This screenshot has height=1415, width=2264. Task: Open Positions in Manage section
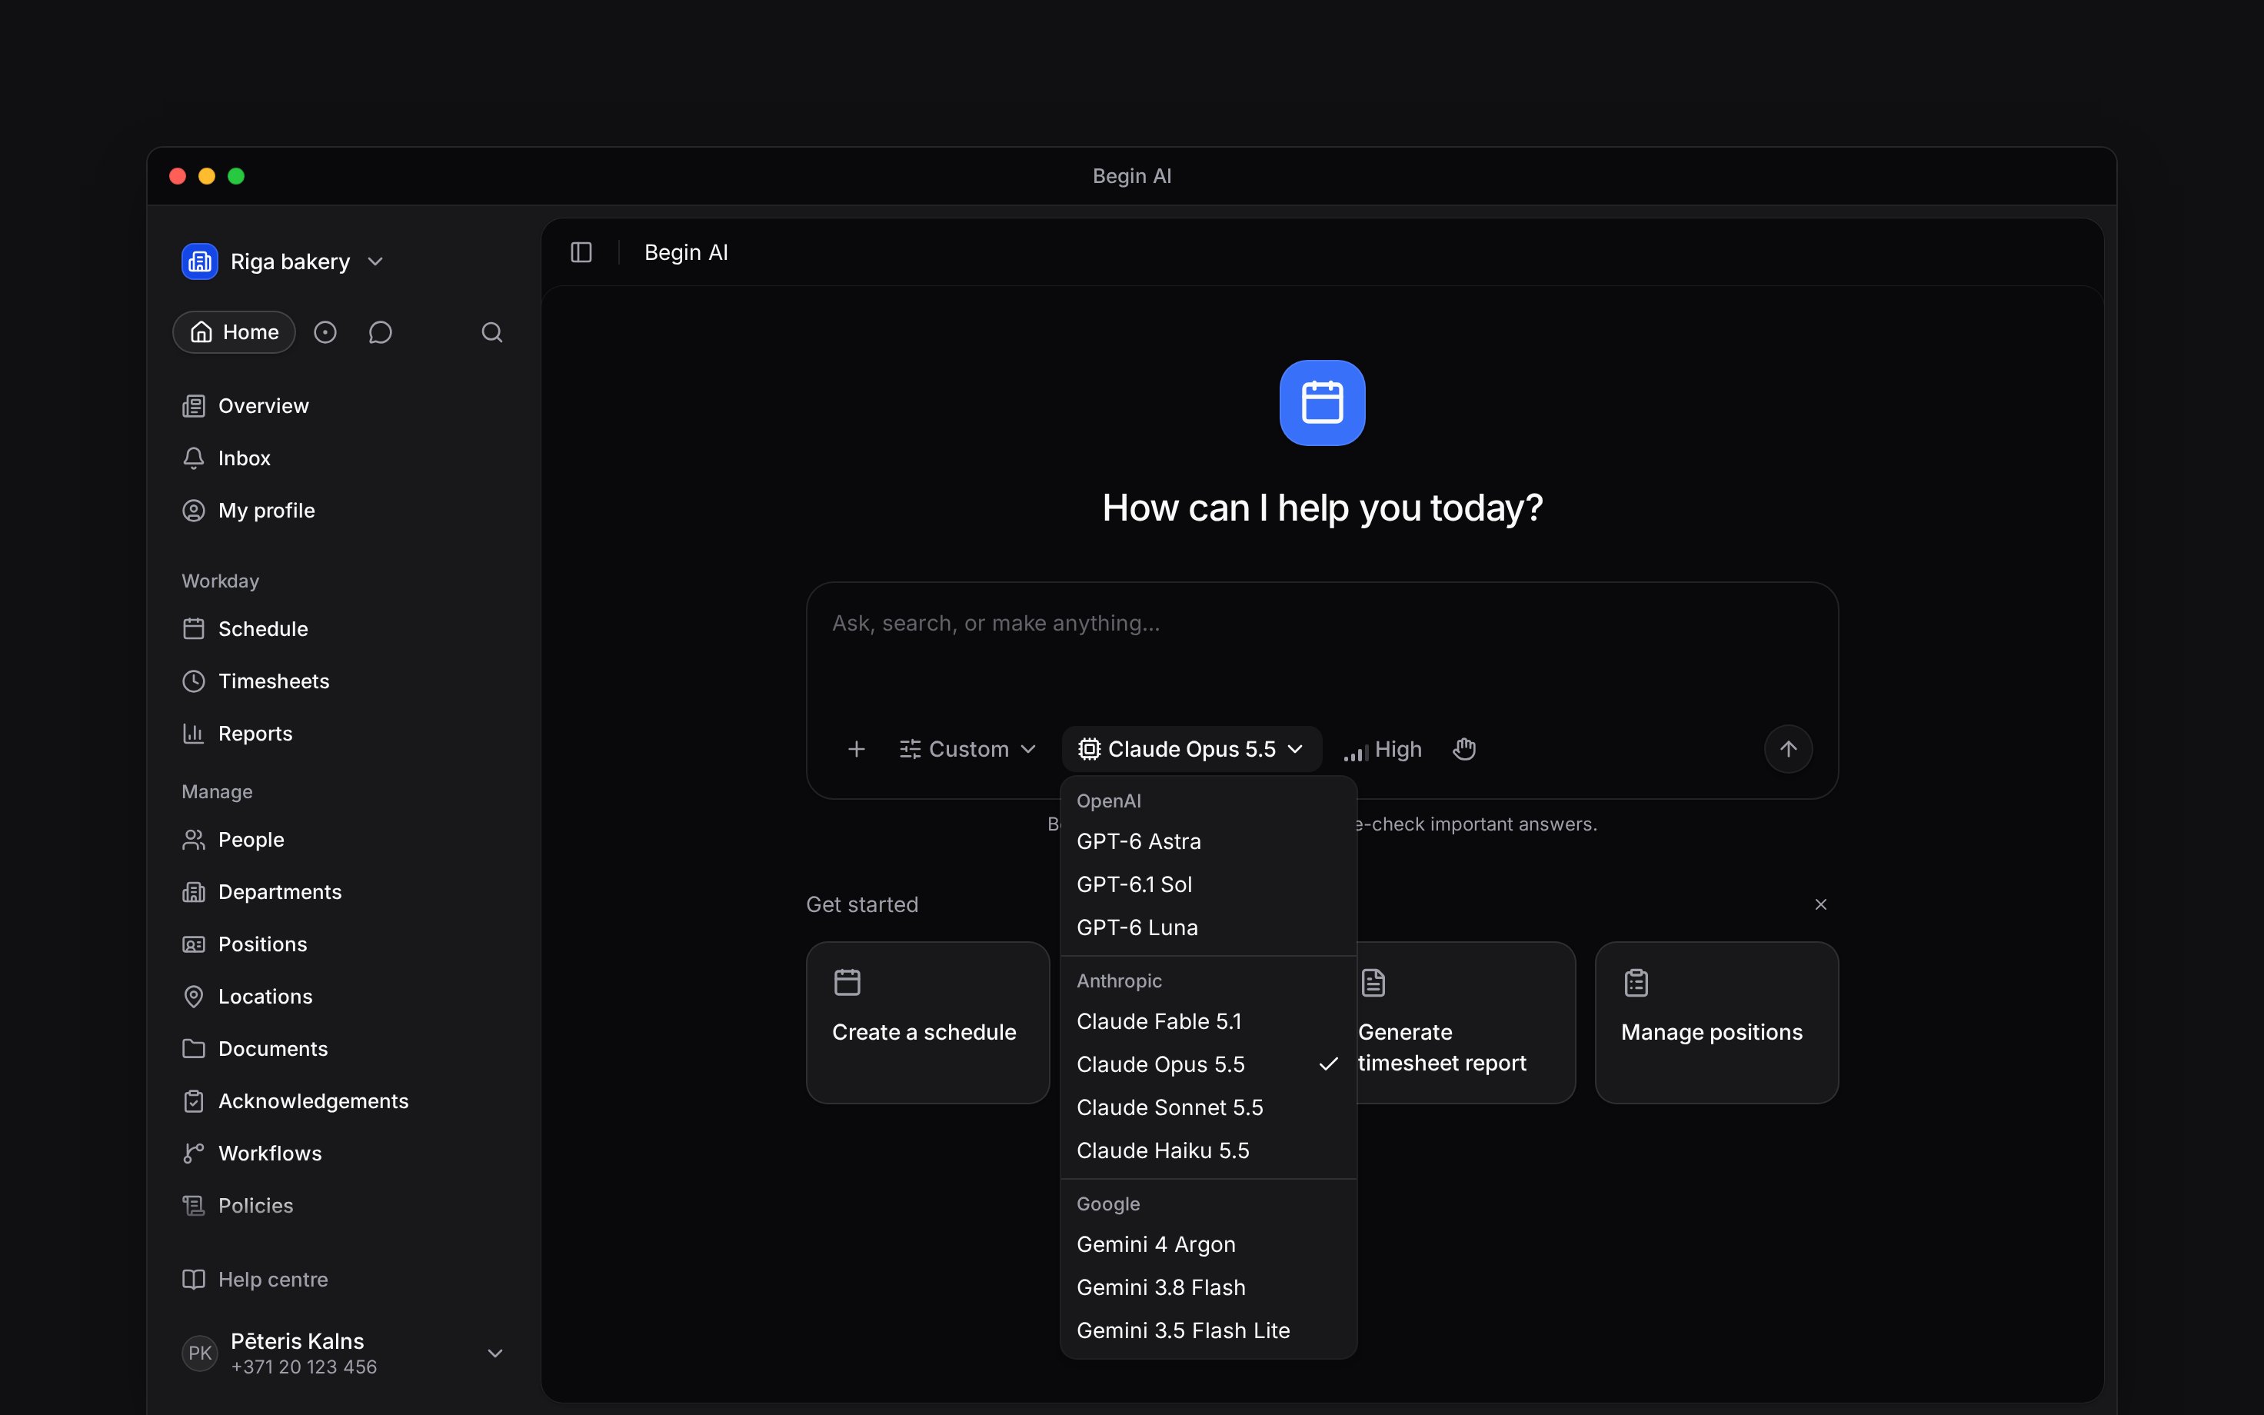click(x=345, y=944)
